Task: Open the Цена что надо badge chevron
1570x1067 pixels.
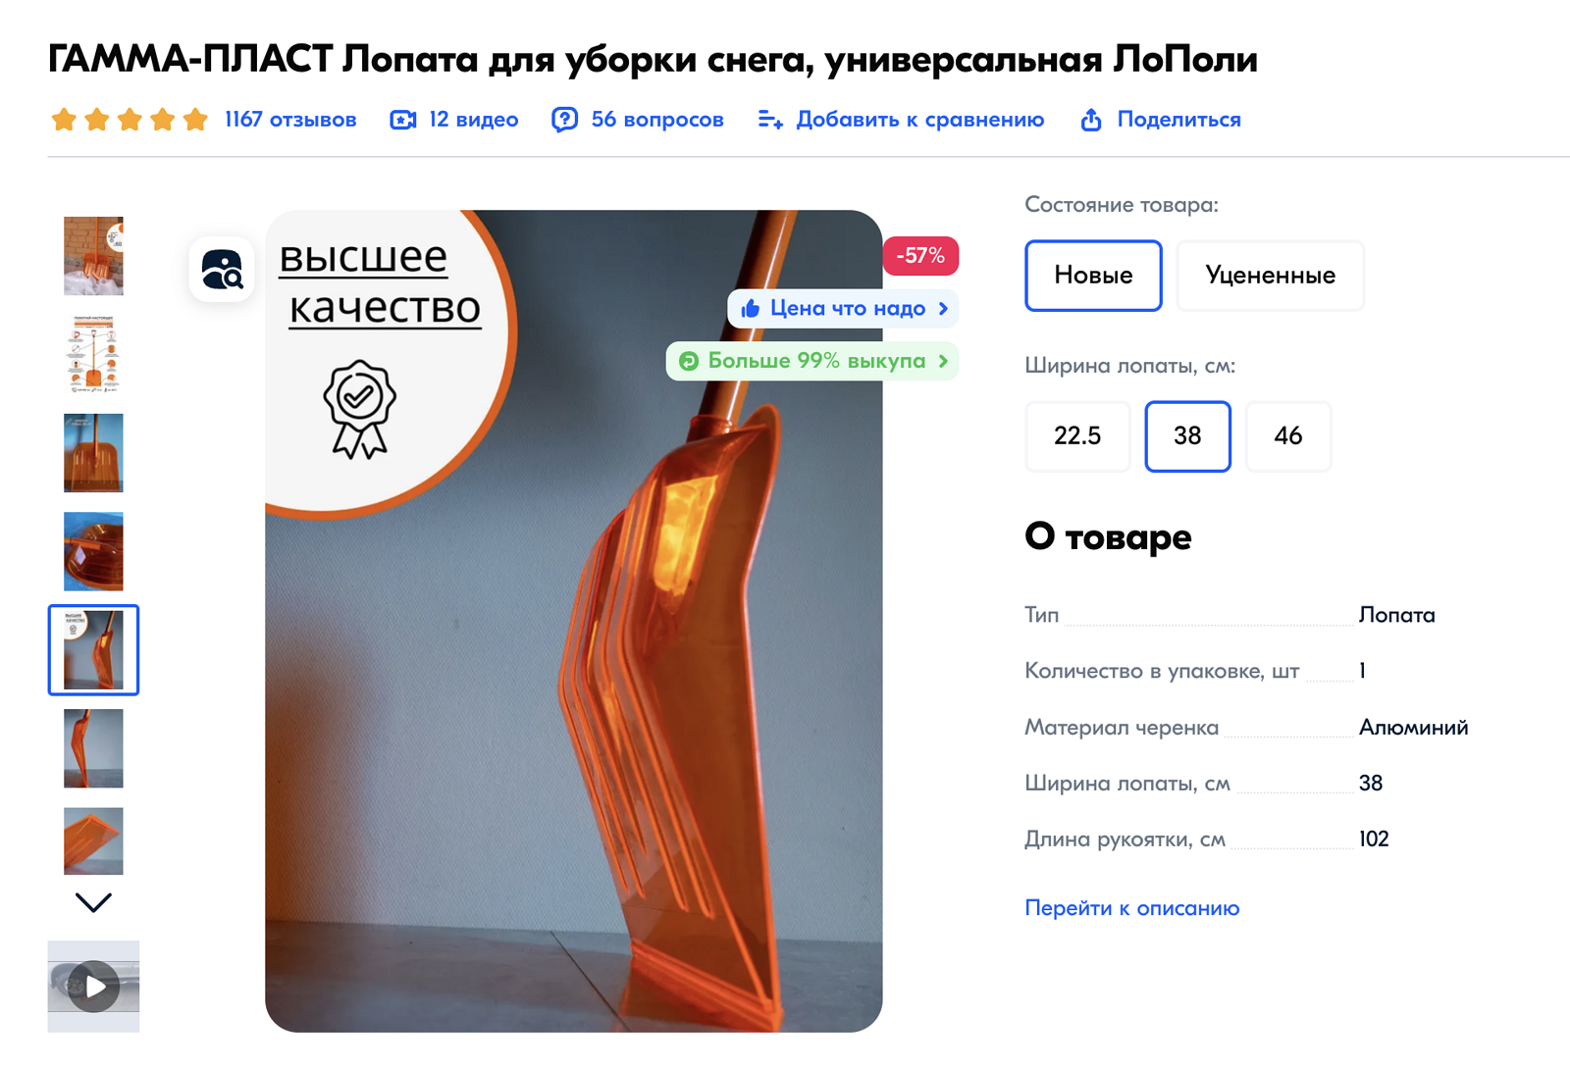Action: pyautogui.click(x=943, y=308)
